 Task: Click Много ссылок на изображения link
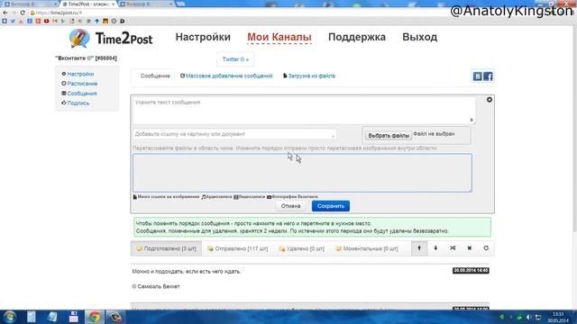[x=166, y=197]
